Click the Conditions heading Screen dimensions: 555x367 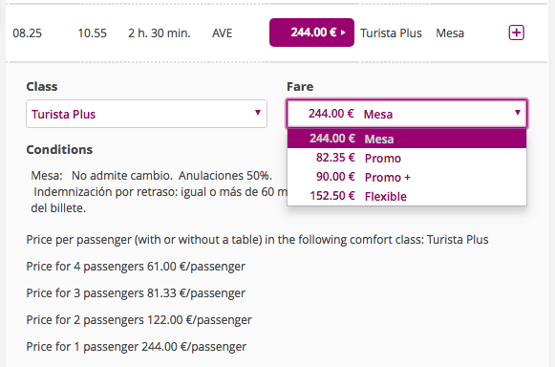tap(59, 149)
